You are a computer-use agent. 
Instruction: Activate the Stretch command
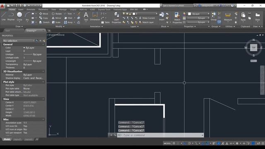point(44,22)
